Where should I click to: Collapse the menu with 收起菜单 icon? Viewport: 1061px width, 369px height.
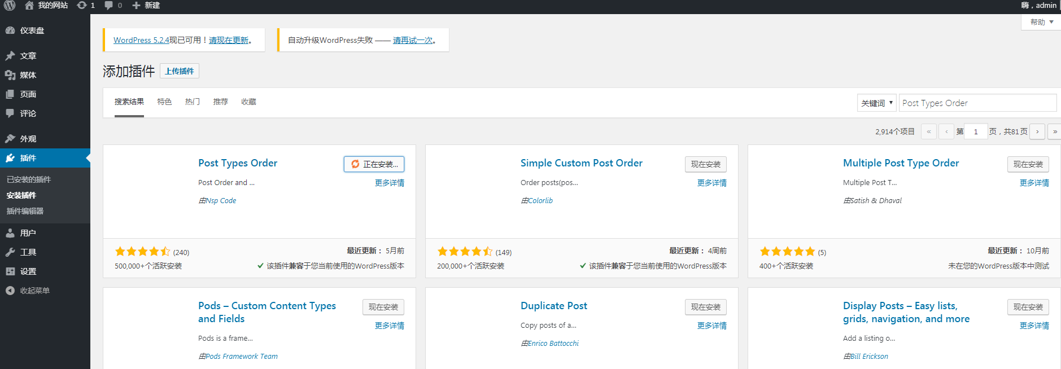point(10,291)
